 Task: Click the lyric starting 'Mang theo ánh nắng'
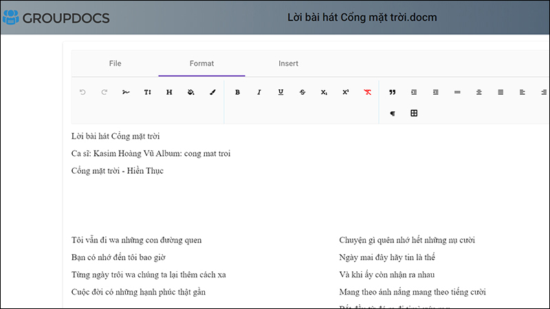click(412, 292)
